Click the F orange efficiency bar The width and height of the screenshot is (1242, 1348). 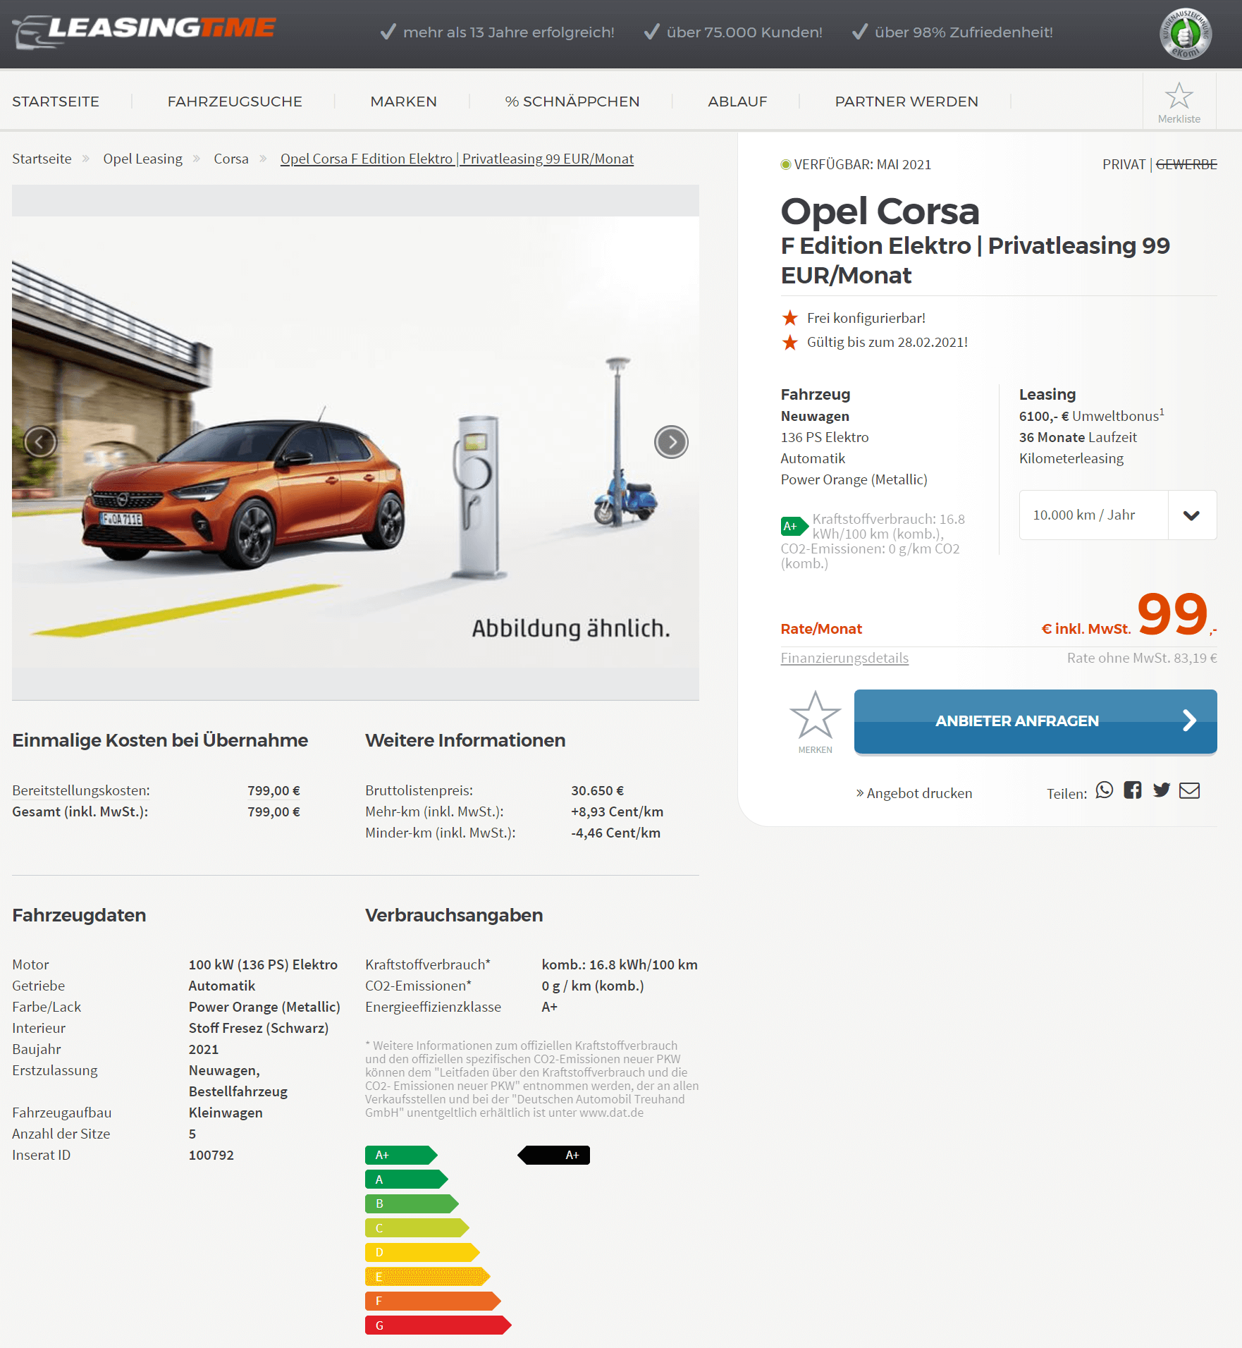tap(433, 1301)
